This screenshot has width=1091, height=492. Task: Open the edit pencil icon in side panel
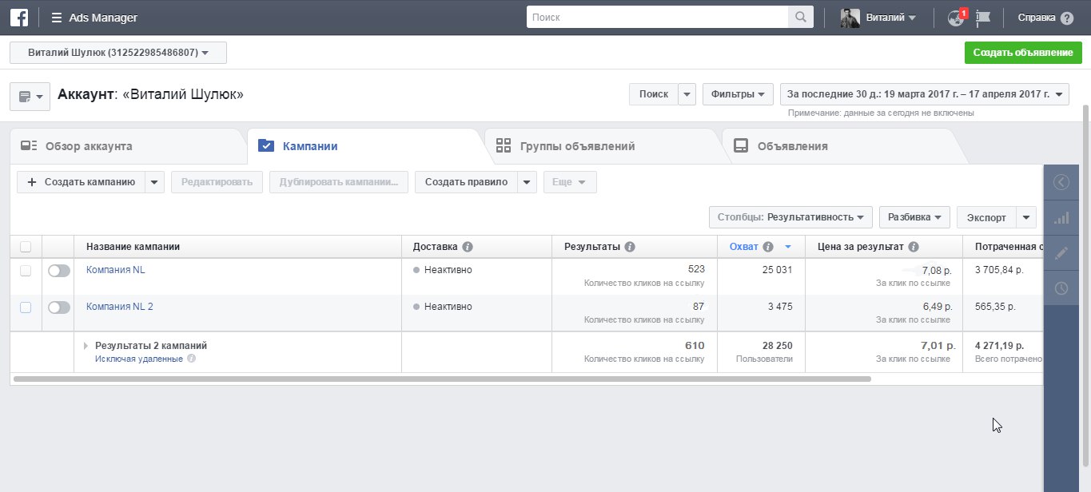1061,253
